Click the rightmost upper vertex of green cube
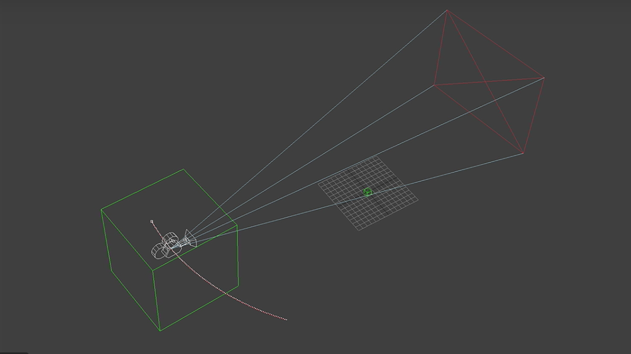The width and height of the screenshot is (631, 354). (237, 226)
